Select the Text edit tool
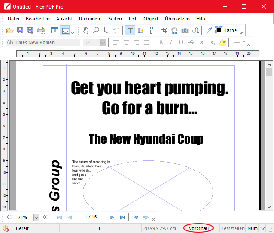The height and width of the screenshot is (233, 274). tap(130, 30)
